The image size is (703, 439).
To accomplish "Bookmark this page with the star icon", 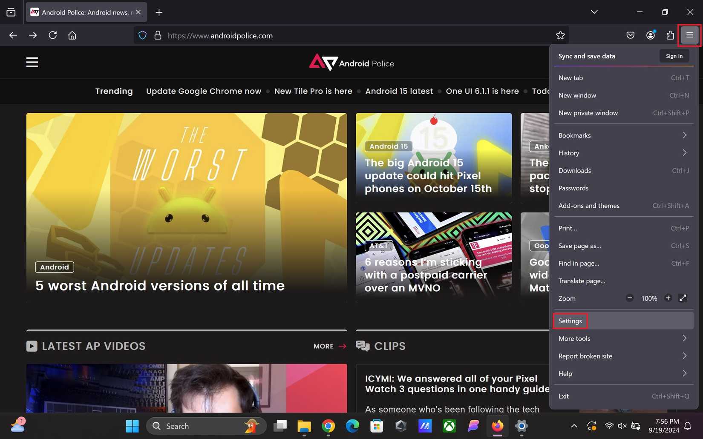I will tap(560, 35).
